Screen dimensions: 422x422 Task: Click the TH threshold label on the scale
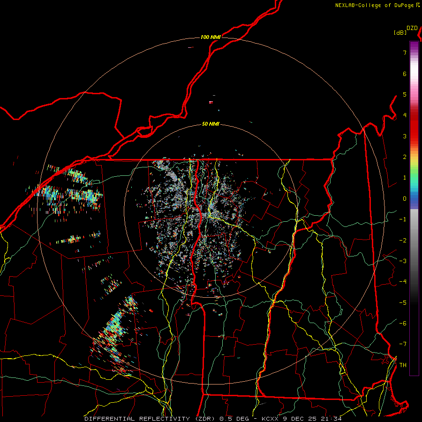coord(403,365)
